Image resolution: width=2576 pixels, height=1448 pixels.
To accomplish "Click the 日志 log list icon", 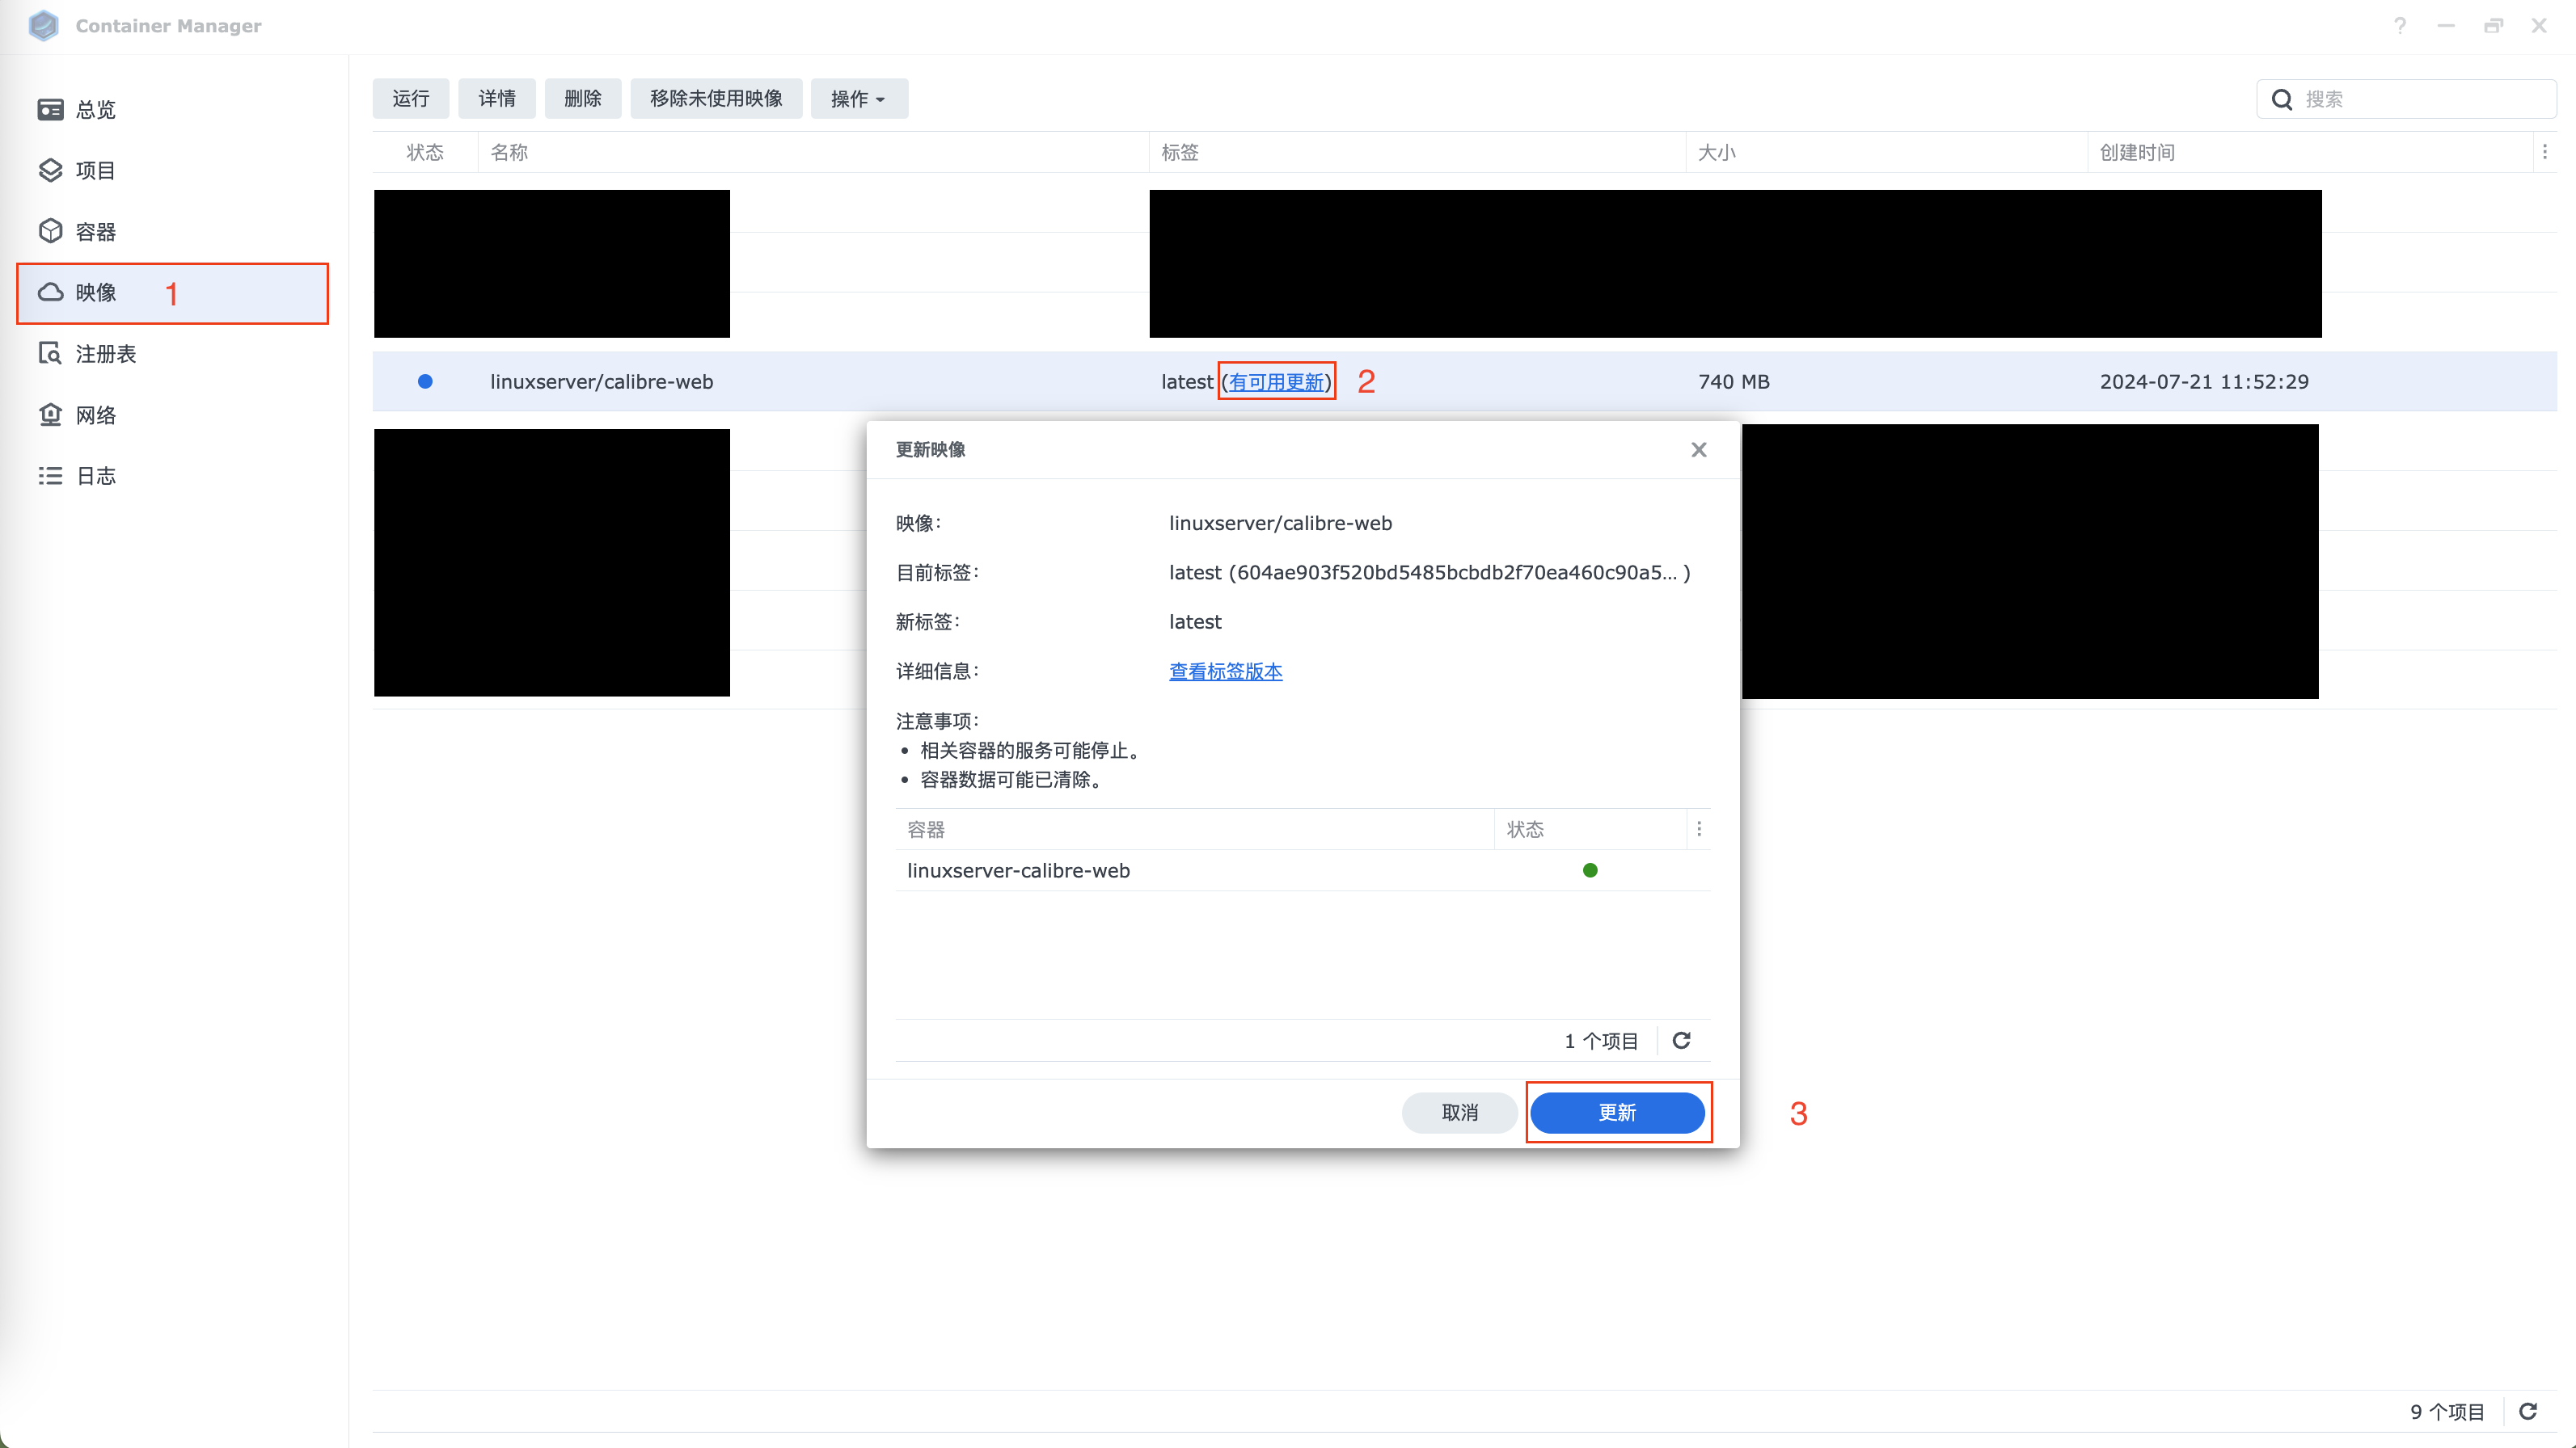I will coord(50,476).
